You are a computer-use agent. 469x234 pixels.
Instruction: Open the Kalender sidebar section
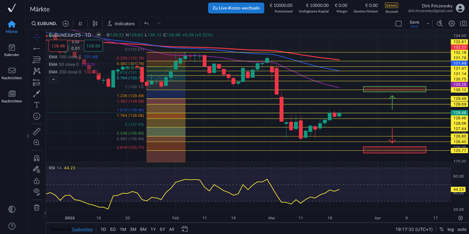click(12, 50)
